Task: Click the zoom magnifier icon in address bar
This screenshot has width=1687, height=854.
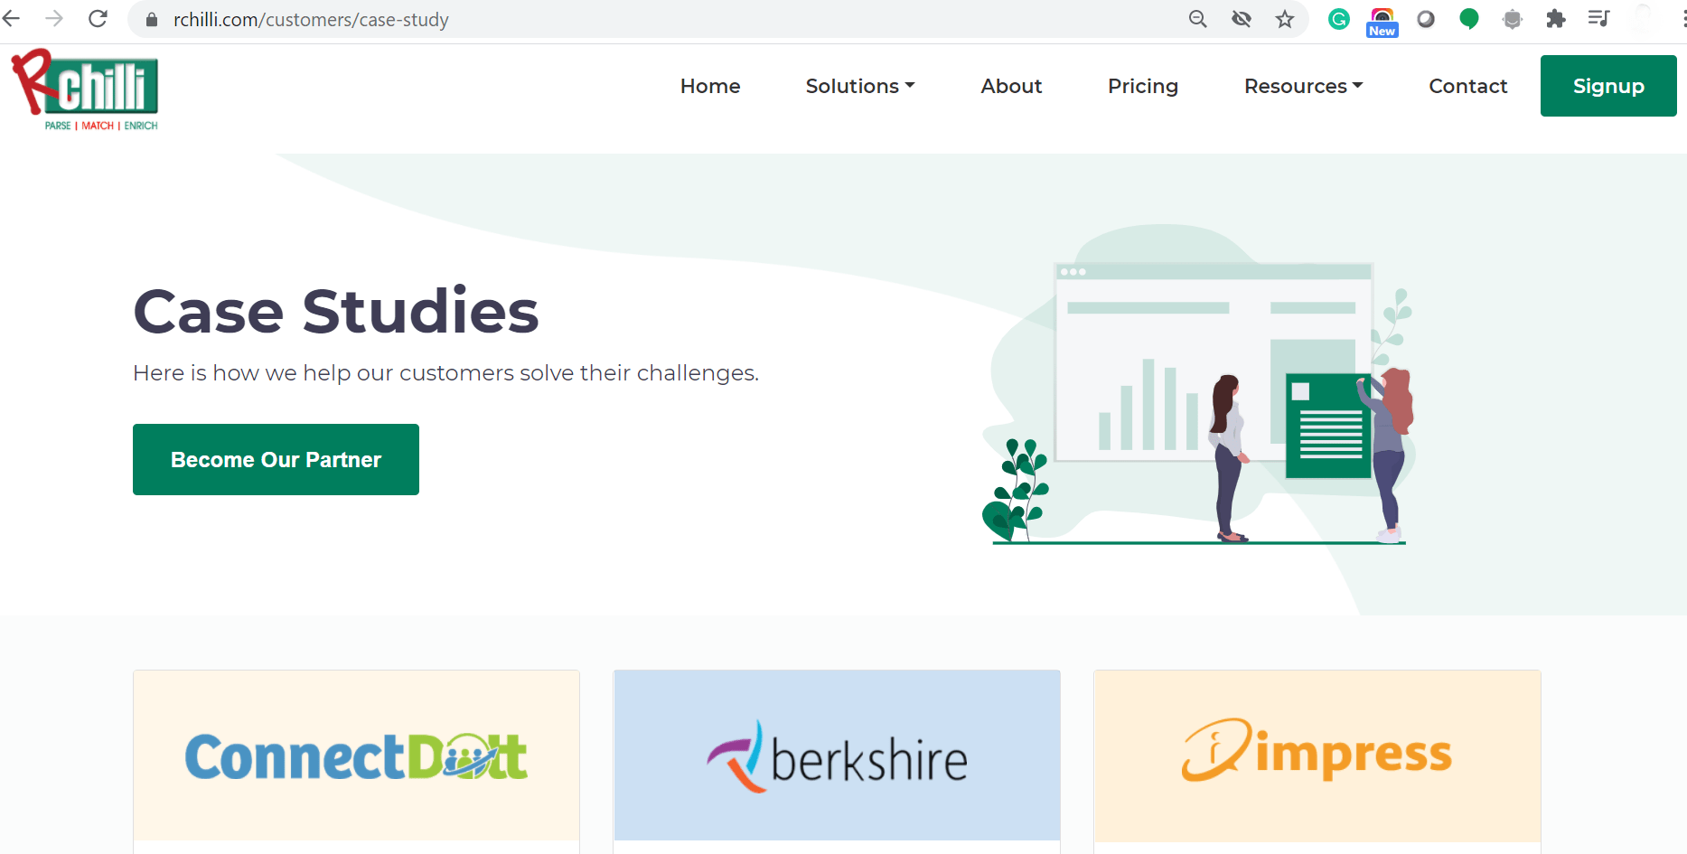Action: (1197, 19)
